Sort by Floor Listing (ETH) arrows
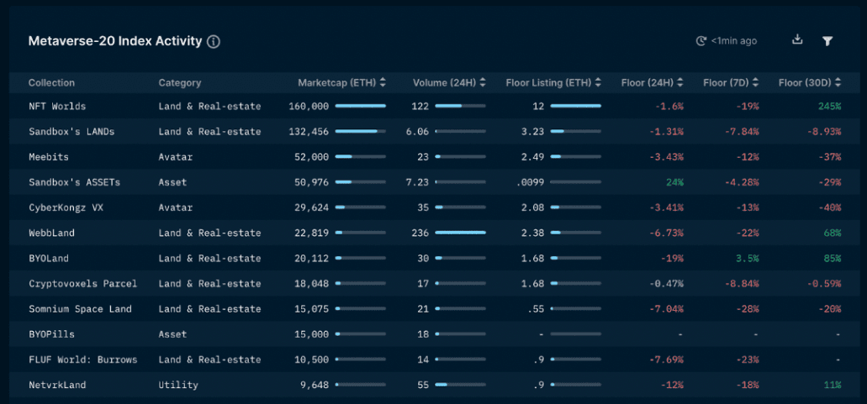The height and width of the screenshot is (404, 867). (598, 83)
